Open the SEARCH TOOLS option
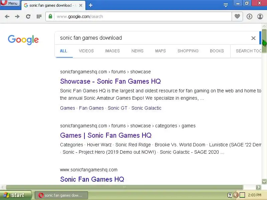 tap(249, 51)
